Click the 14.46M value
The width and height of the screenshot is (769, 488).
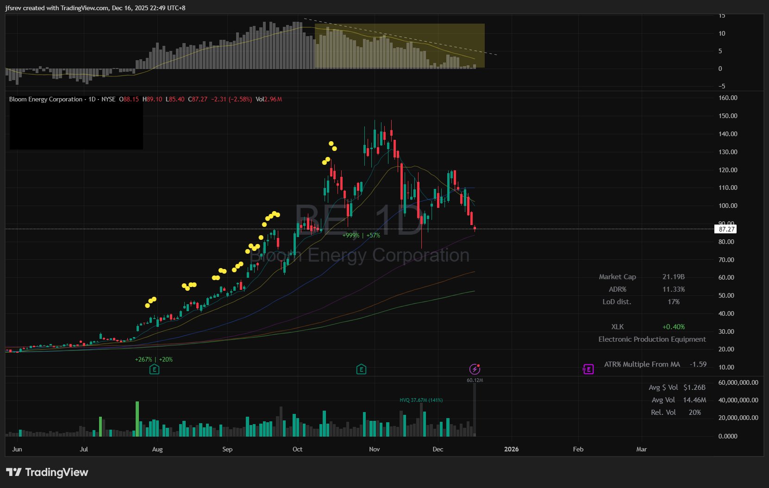pos(694,400)
